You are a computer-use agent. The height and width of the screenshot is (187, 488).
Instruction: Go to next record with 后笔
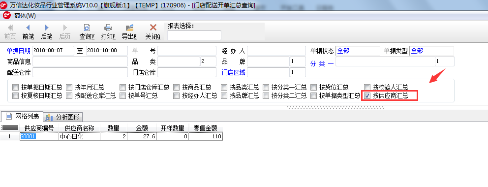[47, 28]
